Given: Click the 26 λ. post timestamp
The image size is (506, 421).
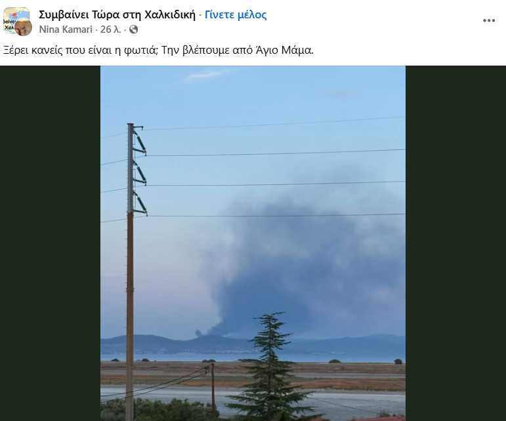Looking at the screenshot, I should coord(110,30).
